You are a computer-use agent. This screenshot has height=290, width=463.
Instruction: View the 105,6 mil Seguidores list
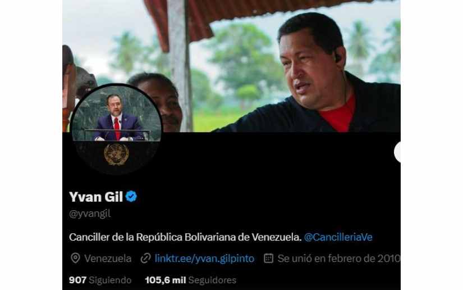point(190,280)
